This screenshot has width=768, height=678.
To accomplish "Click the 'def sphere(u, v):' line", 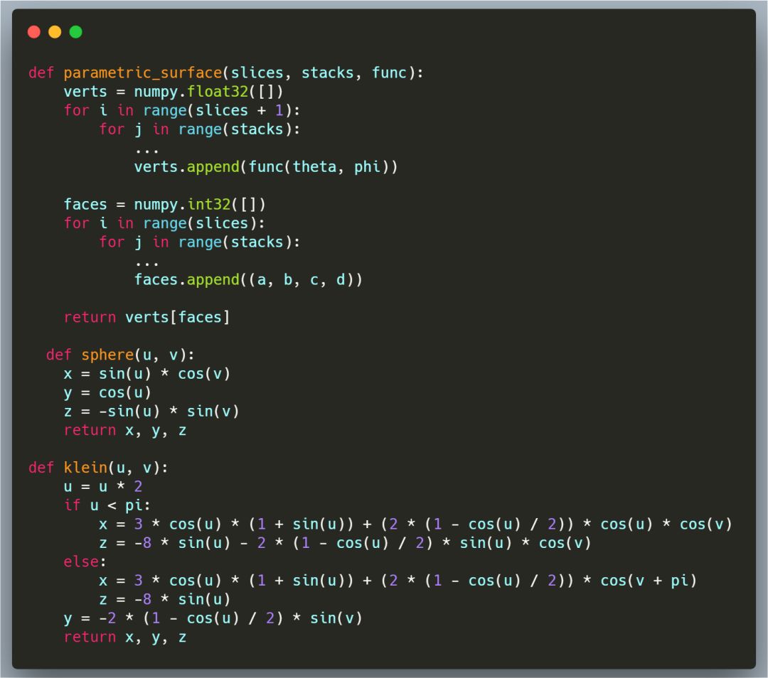I will [120, 355].
